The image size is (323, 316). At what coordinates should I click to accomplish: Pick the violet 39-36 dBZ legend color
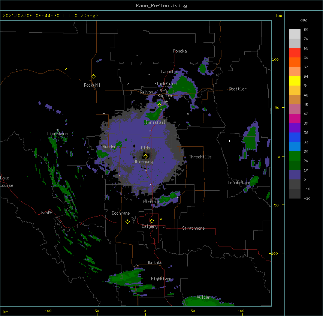(x=295, y=128)
